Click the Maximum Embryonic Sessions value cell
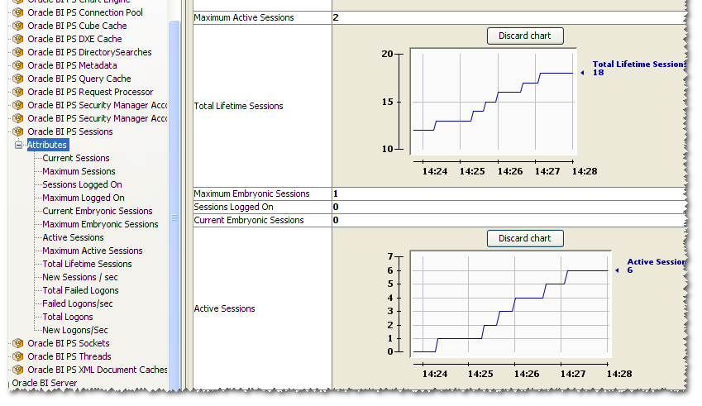Screen dimensions: 702x406 [508, 193]
